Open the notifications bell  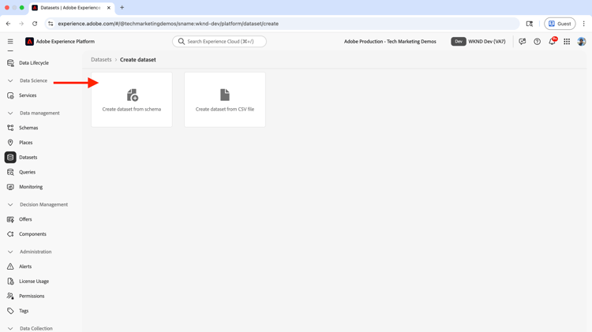click(x=552, y=42)
